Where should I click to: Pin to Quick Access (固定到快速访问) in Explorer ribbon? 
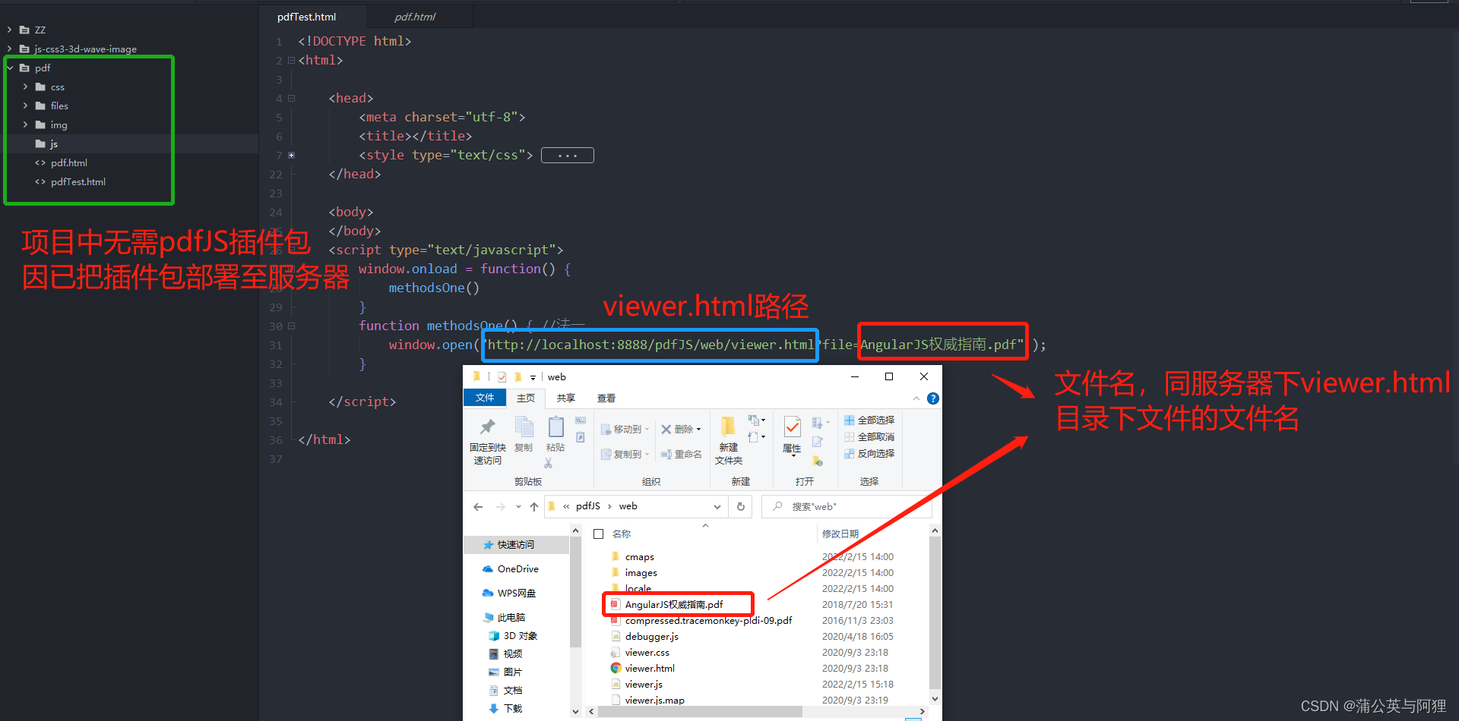(487, 441)
